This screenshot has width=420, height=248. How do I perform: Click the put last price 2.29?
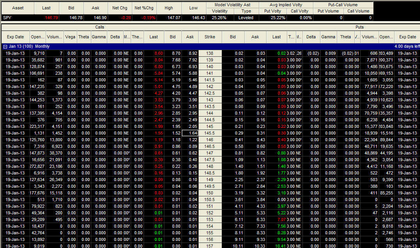pos(277,180)
